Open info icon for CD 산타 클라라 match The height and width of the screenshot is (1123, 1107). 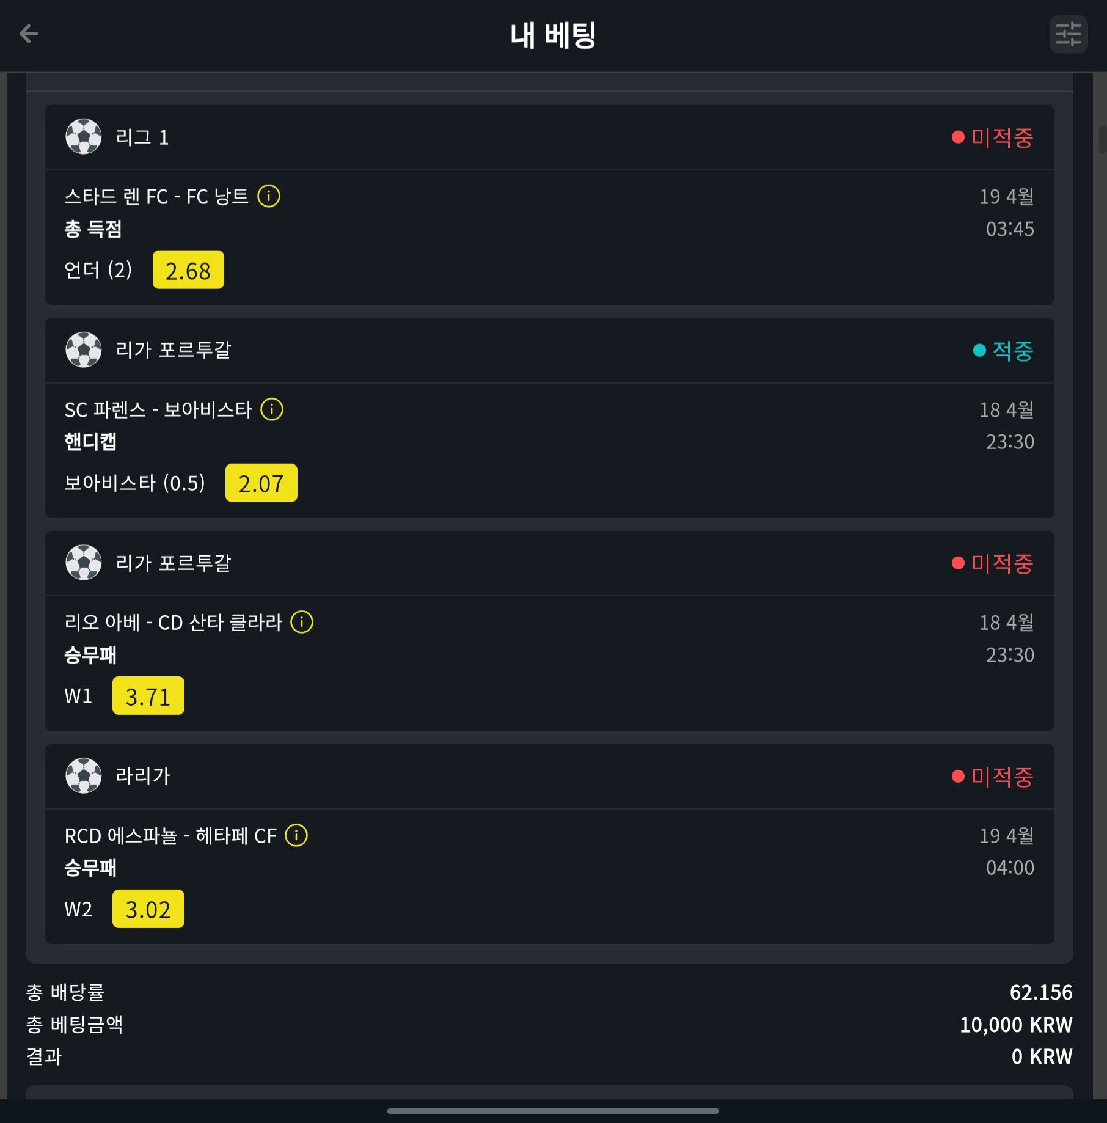point(302,622)
